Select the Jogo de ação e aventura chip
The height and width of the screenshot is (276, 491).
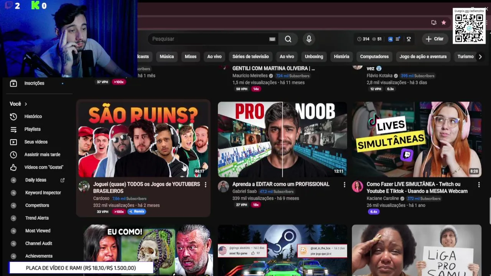(423, 56)
